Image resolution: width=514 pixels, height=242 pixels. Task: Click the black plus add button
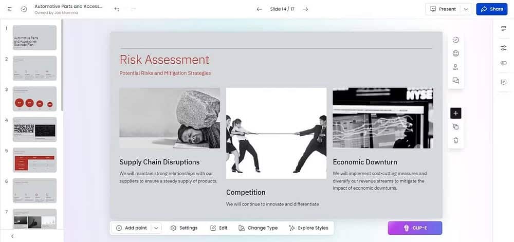click(455, 113)
